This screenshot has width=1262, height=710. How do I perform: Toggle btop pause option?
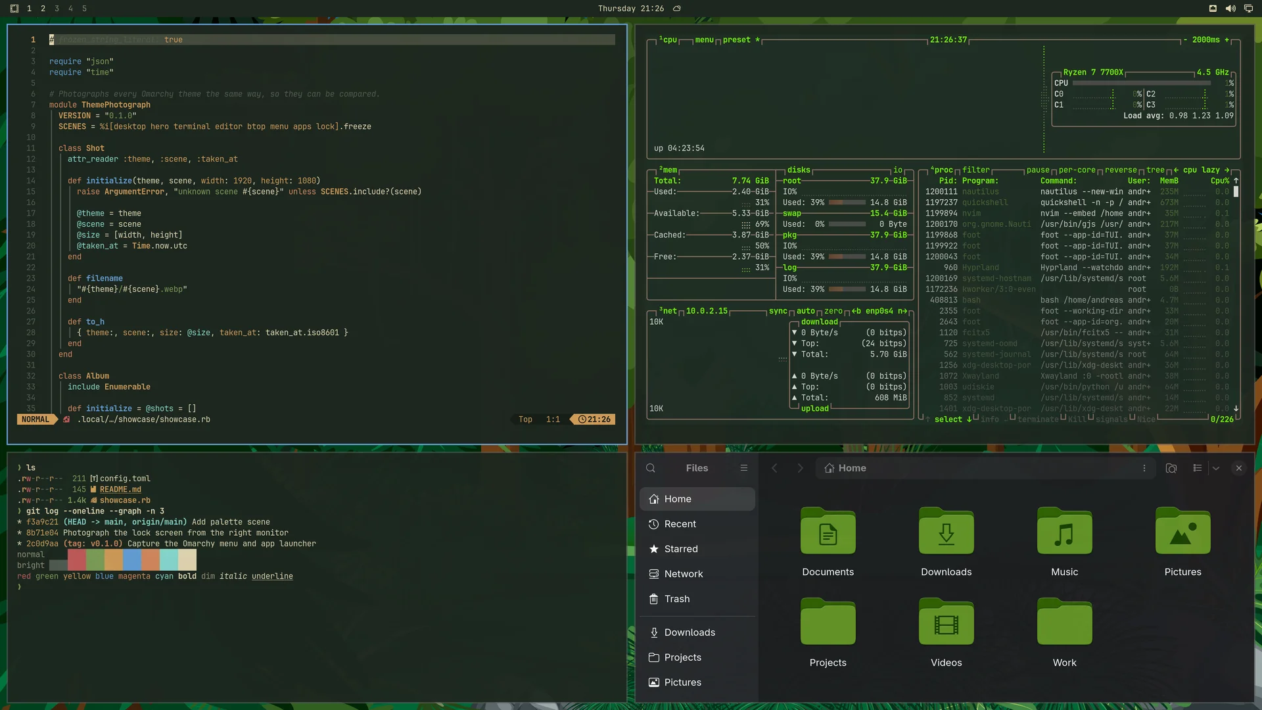pyautogui.click(x=1038, y=170)
